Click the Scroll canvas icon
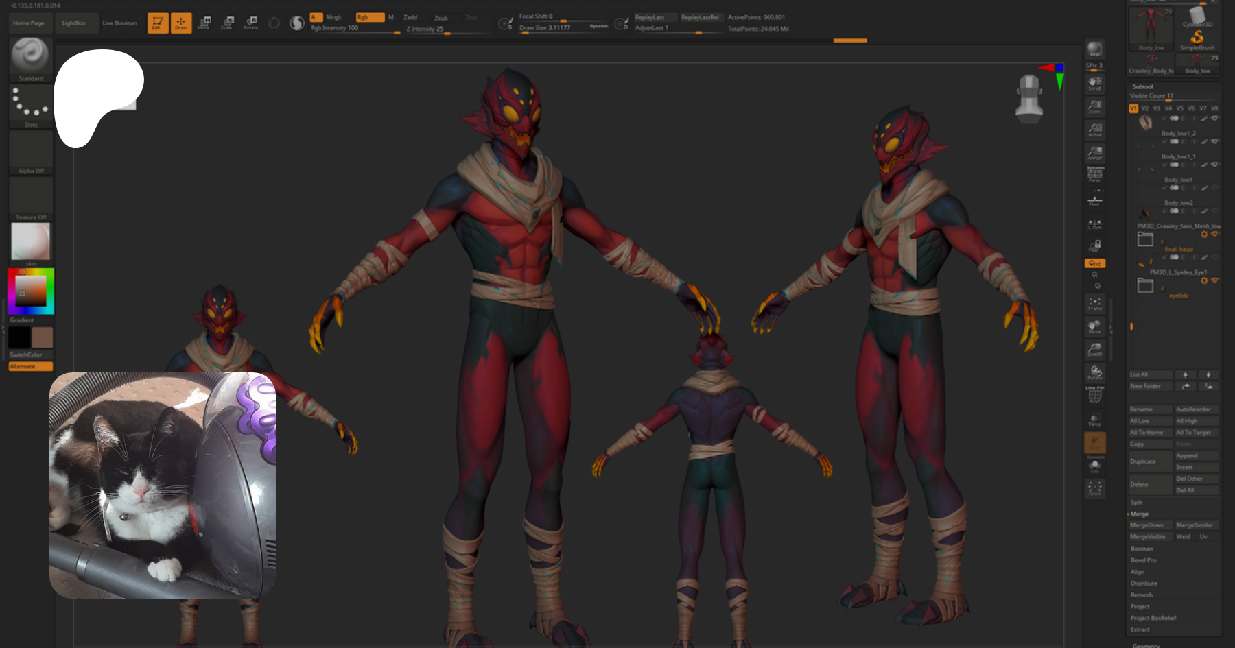Image resolution: width=1235 pixels, height=648 pixels. 1094,83
